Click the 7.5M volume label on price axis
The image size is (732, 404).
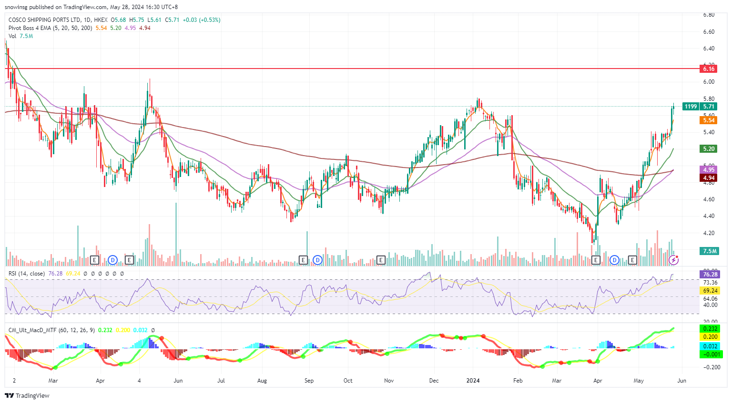(x=710, y=251)
